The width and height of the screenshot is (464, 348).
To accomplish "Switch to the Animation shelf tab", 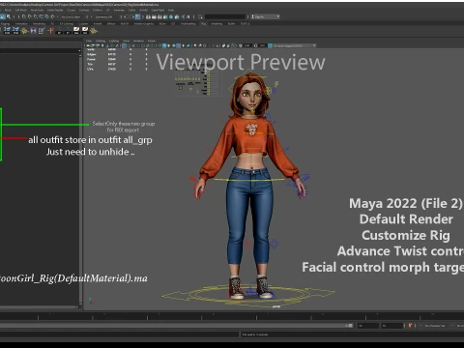I will tap(21, 24).
